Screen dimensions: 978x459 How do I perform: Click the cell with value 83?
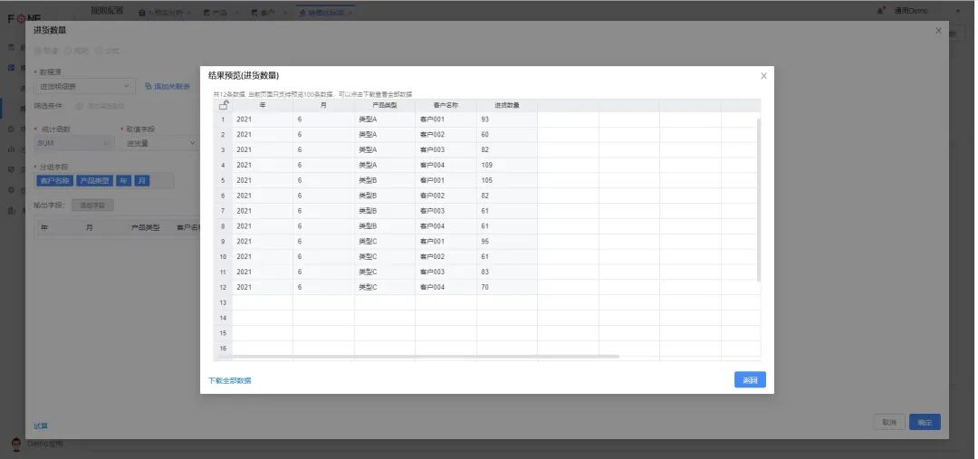[507, 272]
